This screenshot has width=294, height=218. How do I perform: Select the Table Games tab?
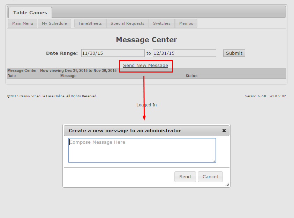point(30,13)
